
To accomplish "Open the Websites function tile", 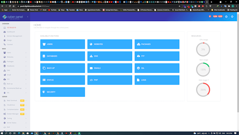I will point(110,44).
